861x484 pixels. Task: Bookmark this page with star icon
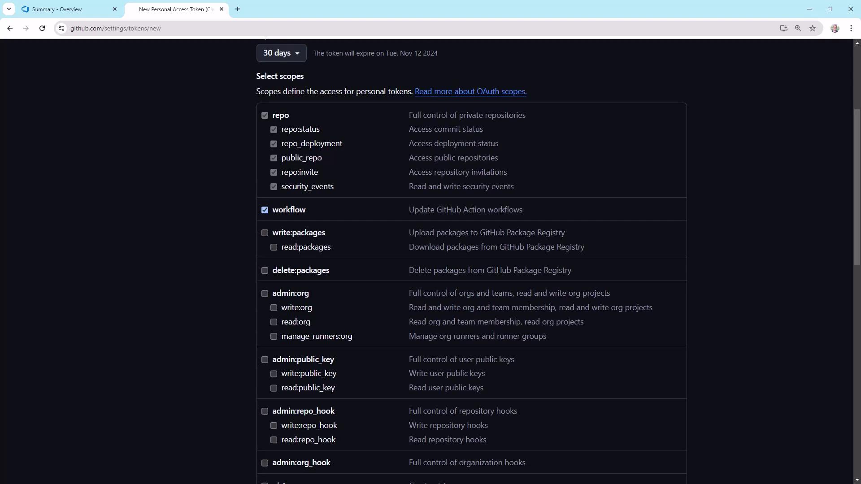click(x=813, y=28)
